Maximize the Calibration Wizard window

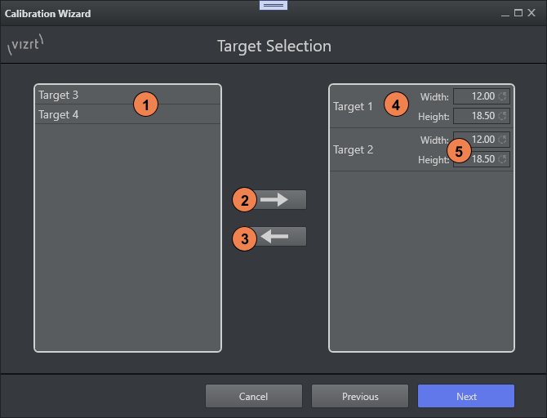(518, 13)
